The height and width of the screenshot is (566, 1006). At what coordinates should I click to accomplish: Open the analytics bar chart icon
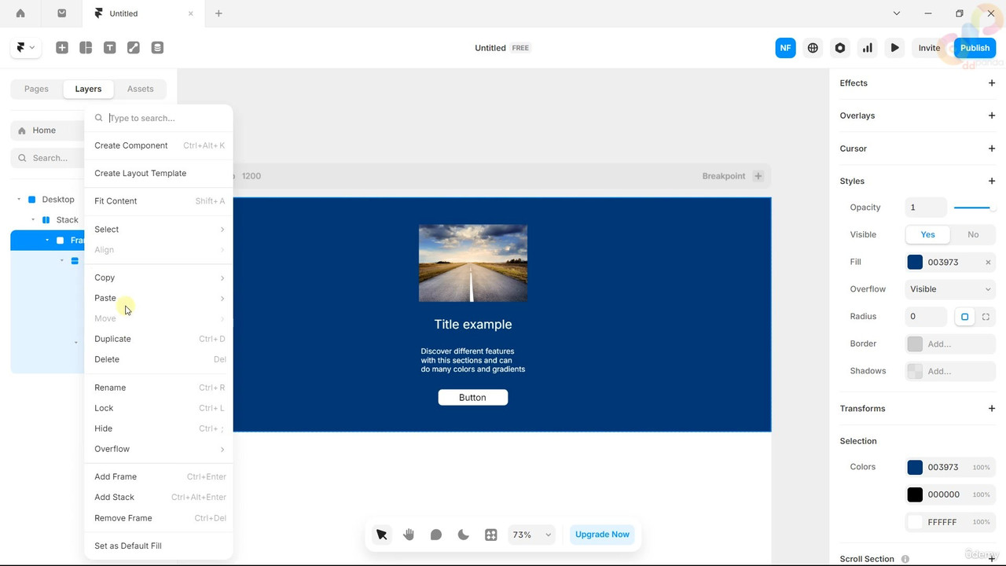pos(868,48)
